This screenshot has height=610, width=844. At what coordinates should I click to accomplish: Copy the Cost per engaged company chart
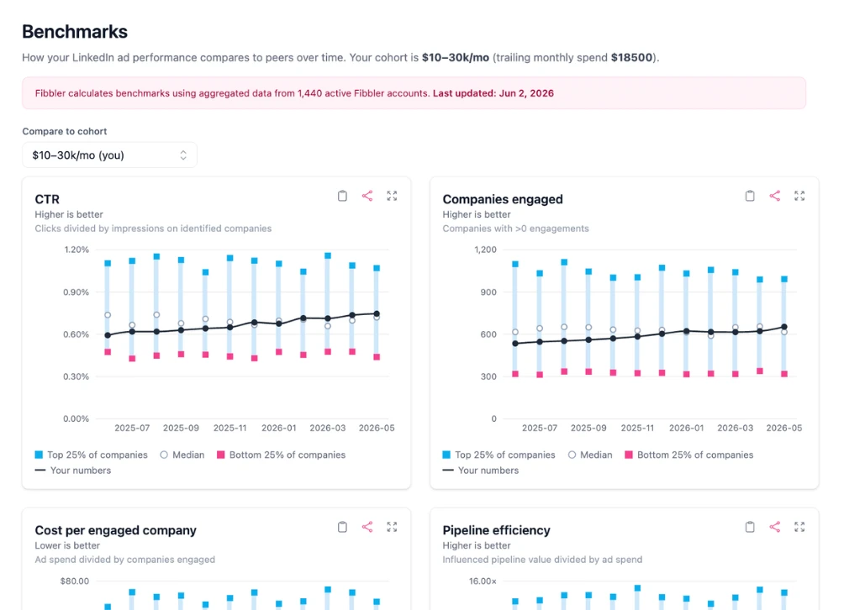342,527
